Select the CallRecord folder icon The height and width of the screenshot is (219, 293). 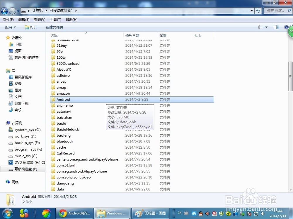click(x=53, y=153)
